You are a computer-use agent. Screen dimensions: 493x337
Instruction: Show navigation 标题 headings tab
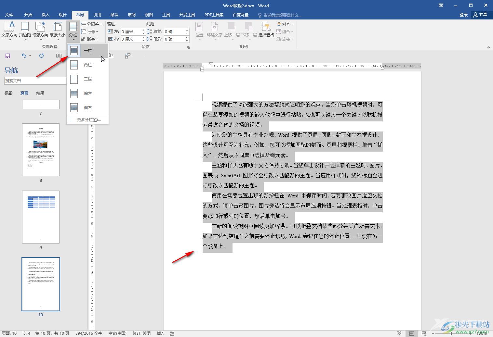[8, 93]
